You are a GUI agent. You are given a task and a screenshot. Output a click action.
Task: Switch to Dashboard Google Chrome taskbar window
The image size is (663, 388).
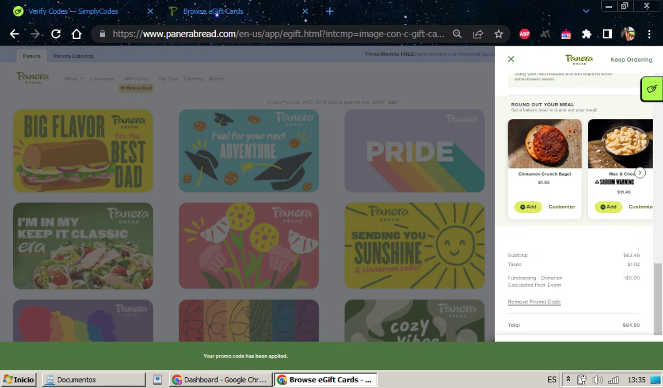(x=221, y=380)
